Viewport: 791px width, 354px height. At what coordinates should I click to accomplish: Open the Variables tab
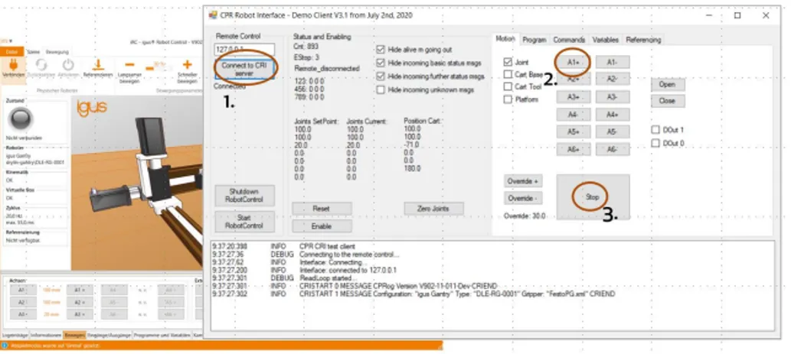606,40
